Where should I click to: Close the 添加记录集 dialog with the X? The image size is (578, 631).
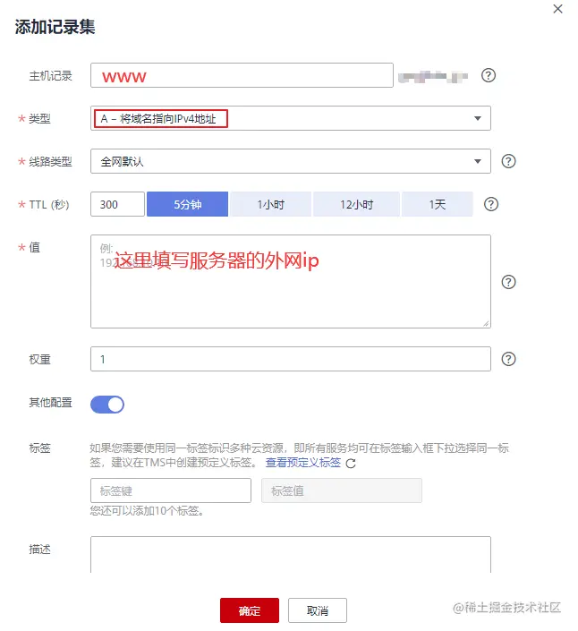coord(557,9)
